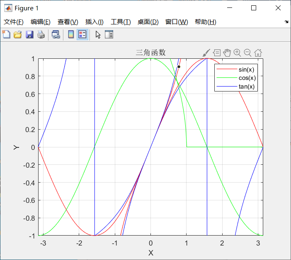Minimize the Figure 1 window
Viewport: 291px width, 260px height.
[230, 8]
